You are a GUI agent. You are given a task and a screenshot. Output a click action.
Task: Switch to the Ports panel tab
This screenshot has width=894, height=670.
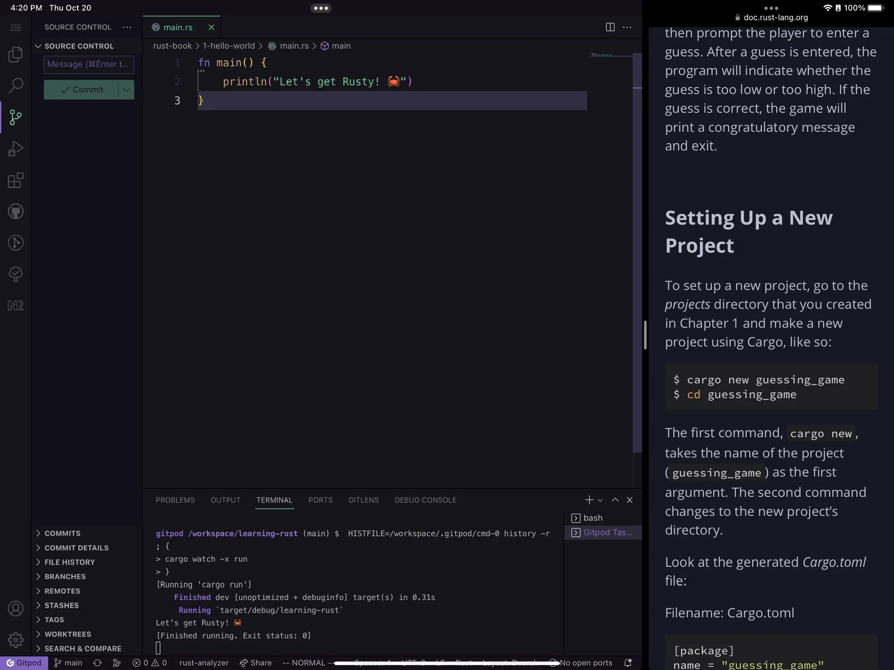tap(320, 500)
